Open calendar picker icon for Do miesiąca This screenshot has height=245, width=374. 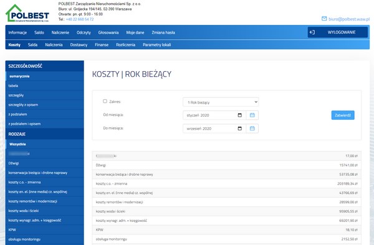(252, 128)
